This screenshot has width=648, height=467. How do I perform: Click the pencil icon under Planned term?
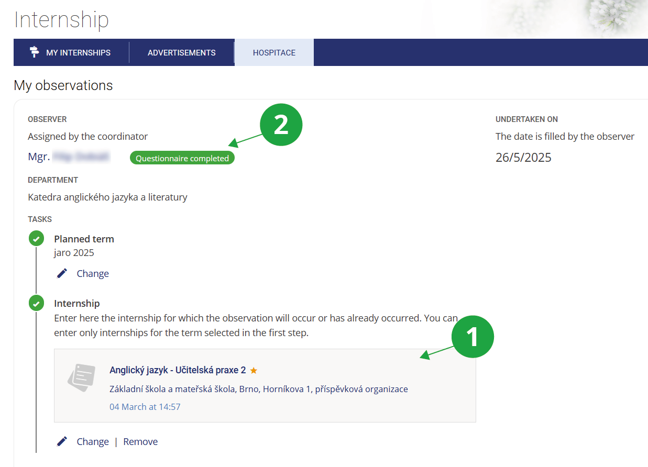pyautogui.click(x=62, y=273)
